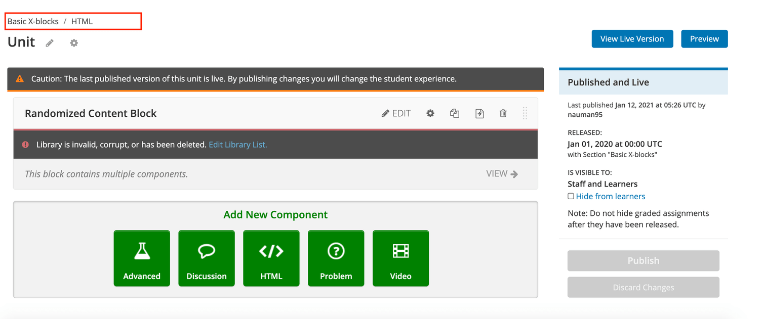This screenshot has height=319, width=764.
Task: Click the Publish button
Action: (x=644, y=261)
